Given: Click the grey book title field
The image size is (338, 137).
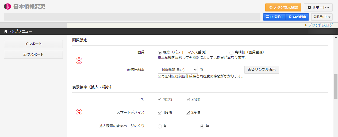Looking at the screenshot, I should tap(132, 17).
